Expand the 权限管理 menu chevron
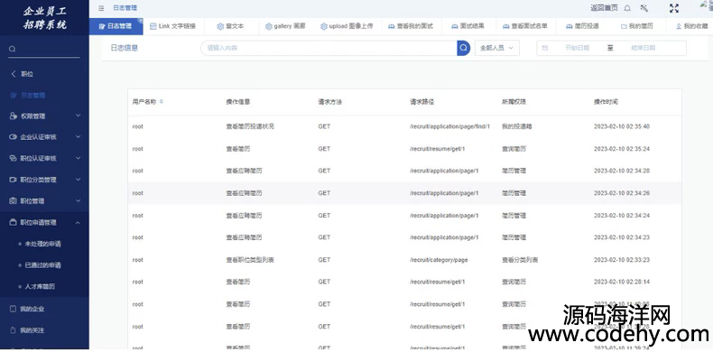The height and width of the screenshot is (352, 713). pos(78,116)
